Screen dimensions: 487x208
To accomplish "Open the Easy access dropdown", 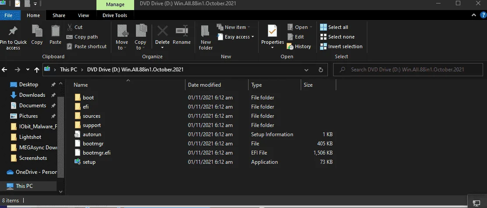I will [x=235, y=37].
